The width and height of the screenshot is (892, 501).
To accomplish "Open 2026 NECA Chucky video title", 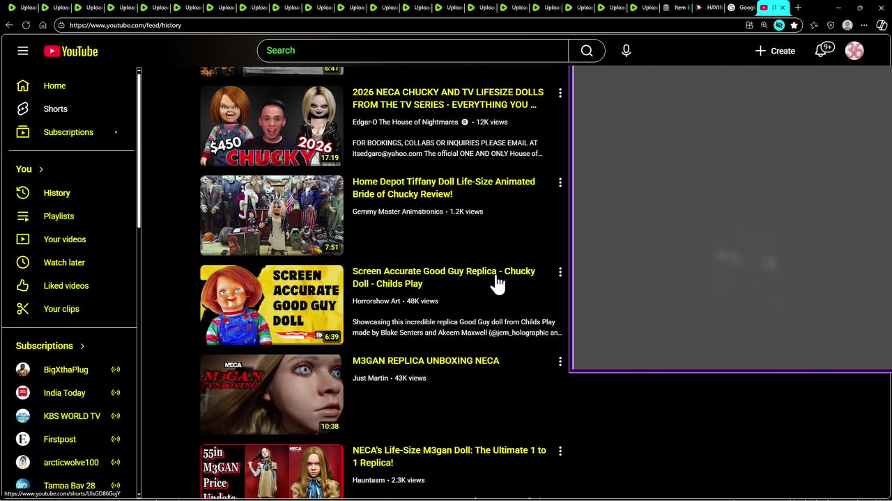I will coord(448,98).
